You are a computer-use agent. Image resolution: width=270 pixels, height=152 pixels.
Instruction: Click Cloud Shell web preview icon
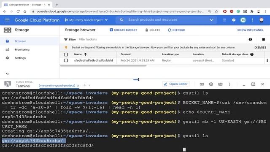pos(220,84)
